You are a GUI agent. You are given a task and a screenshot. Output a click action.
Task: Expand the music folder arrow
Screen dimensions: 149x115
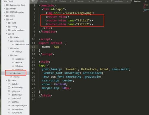pos(4,16)
